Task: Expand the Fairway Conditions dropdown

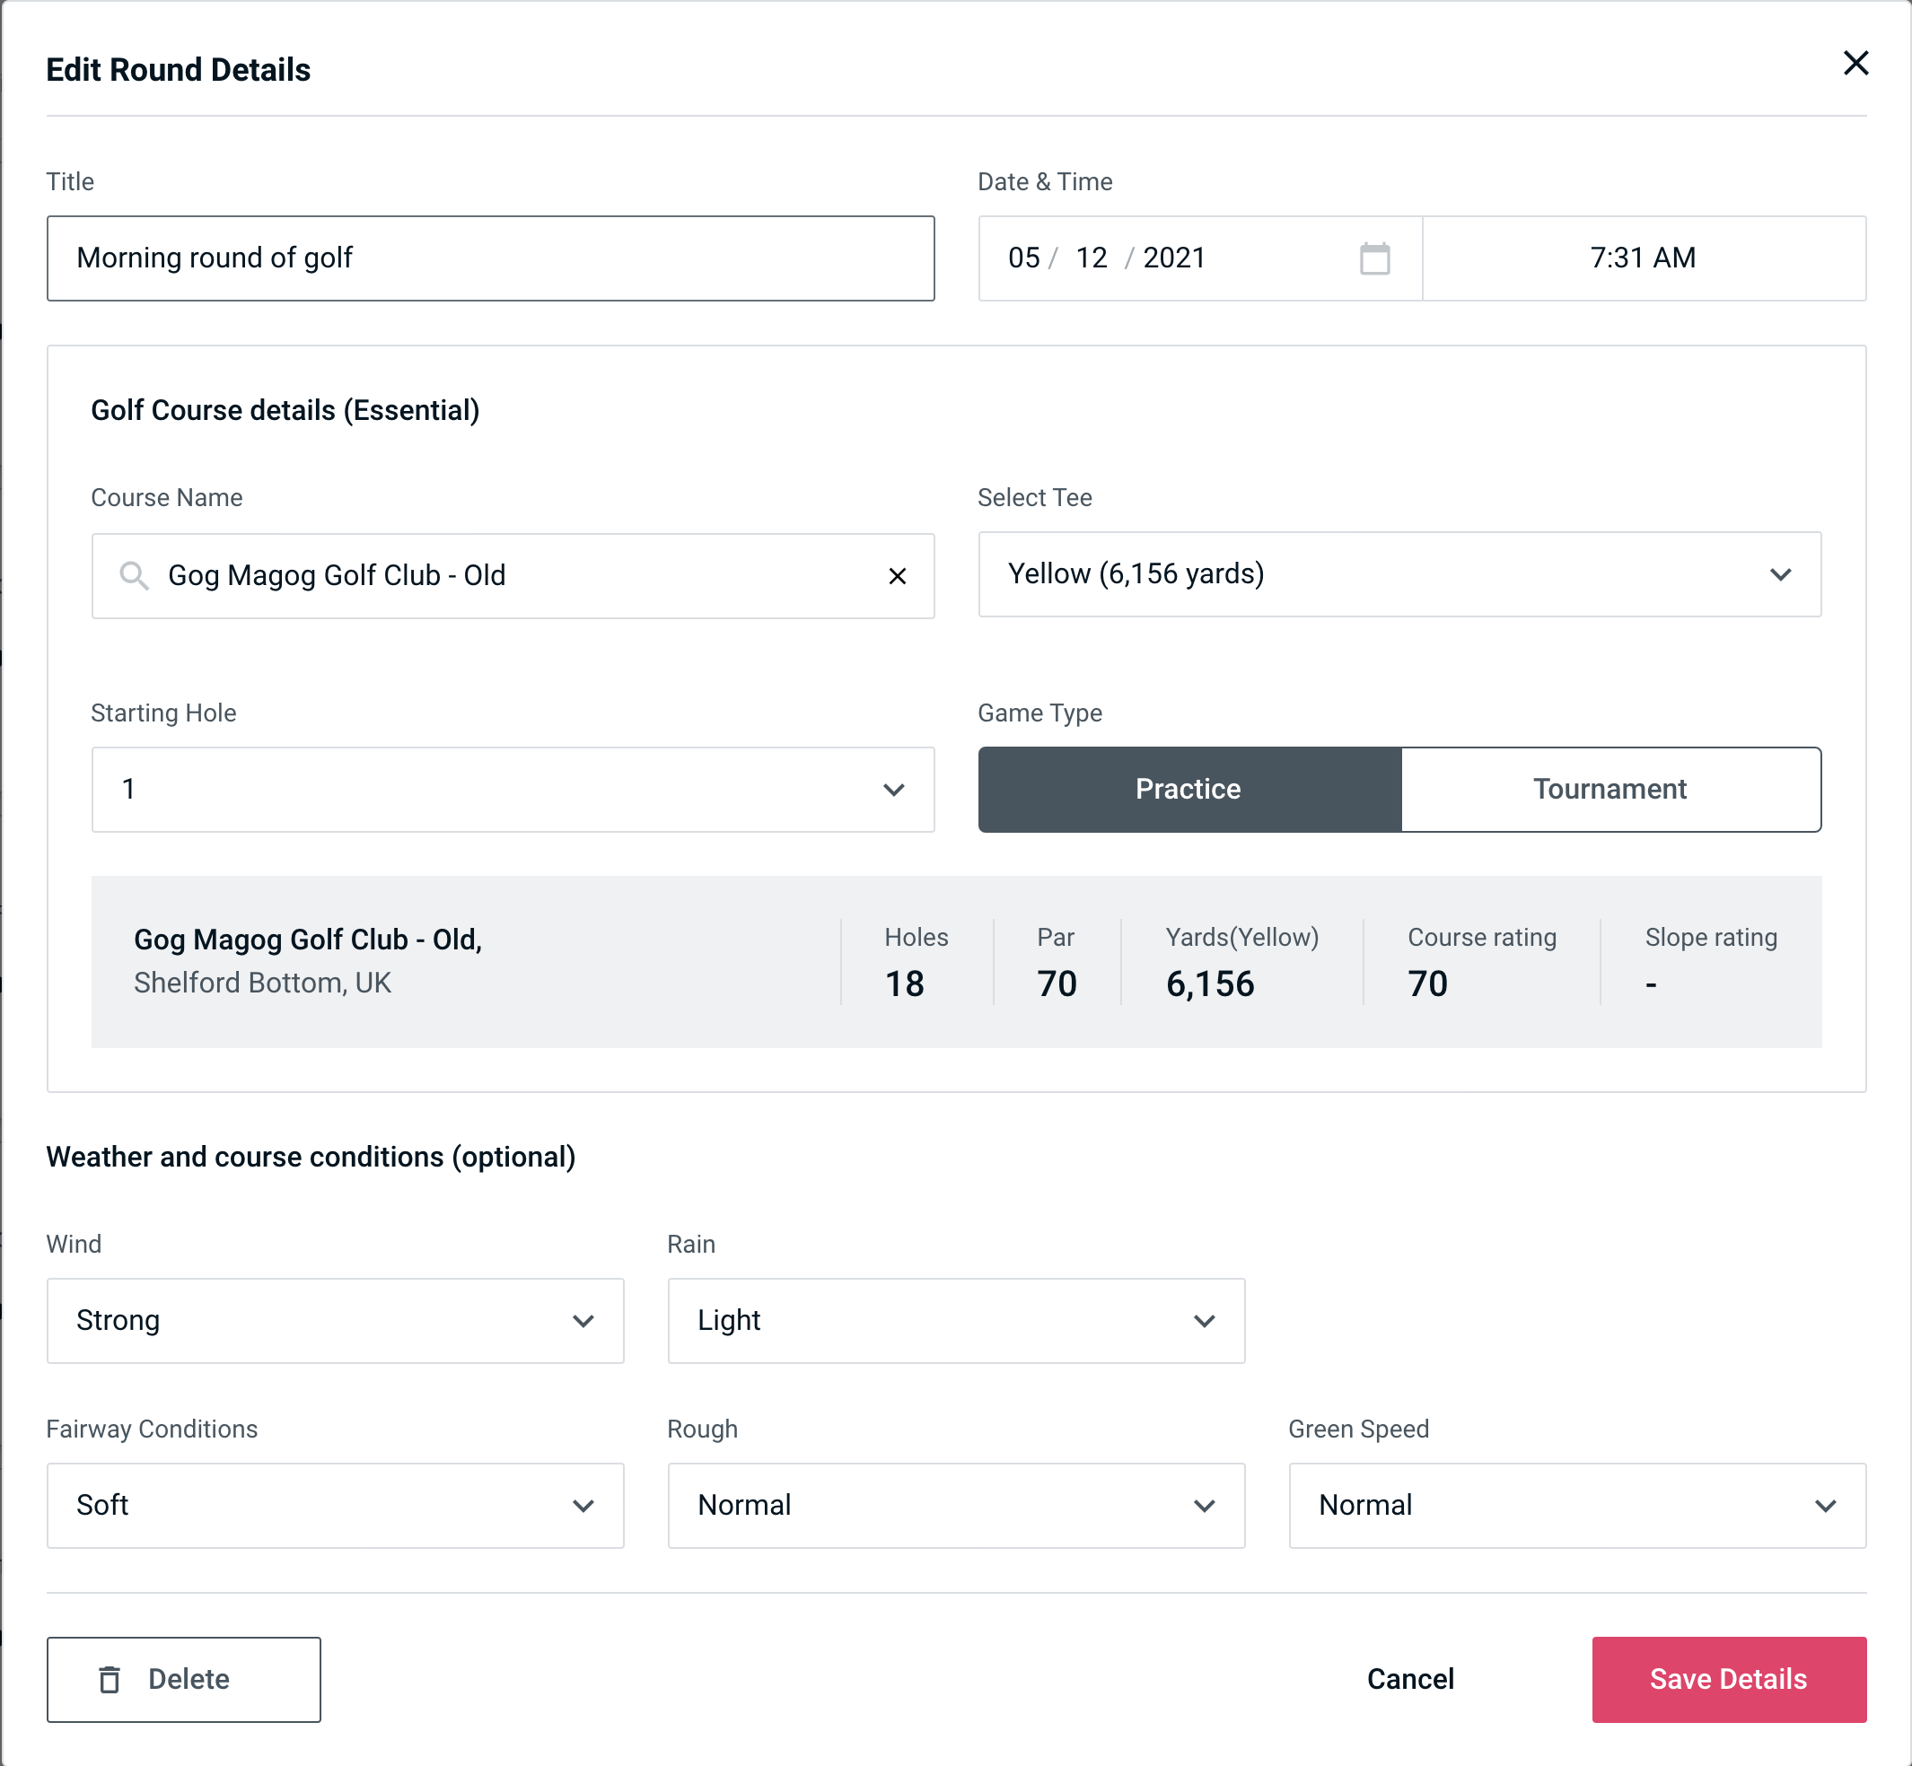Action: click(333, 1505)
